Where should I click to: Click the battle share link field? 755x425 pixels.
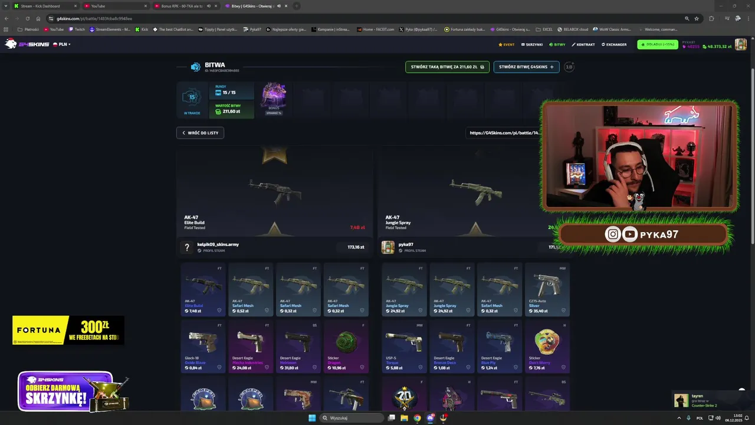[x=504, y=133]
